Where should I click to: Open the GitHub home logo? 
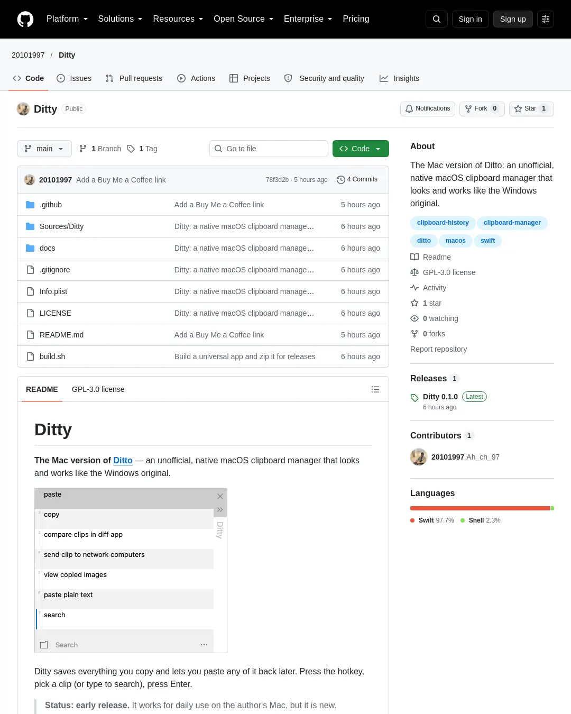[25, 19]
